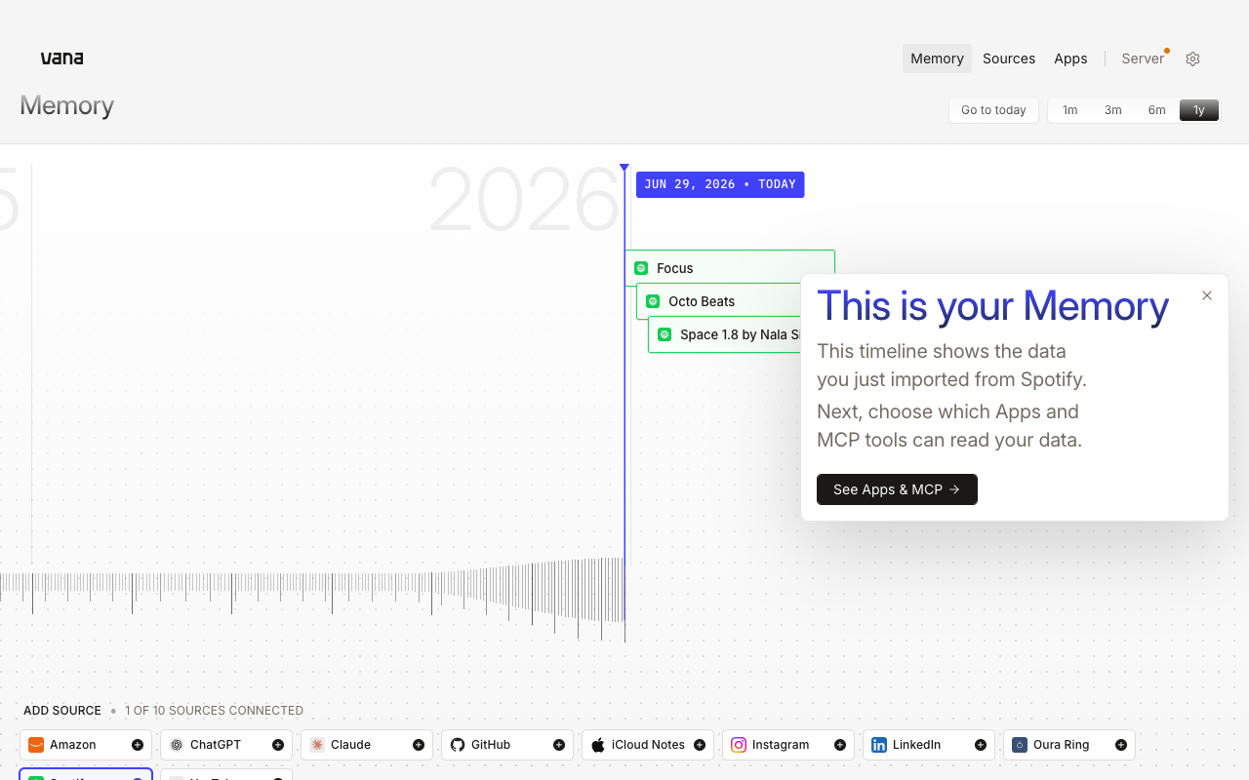Add the iCloud Notes source with plus icon
1249x780 pixels.
[700, 745]
